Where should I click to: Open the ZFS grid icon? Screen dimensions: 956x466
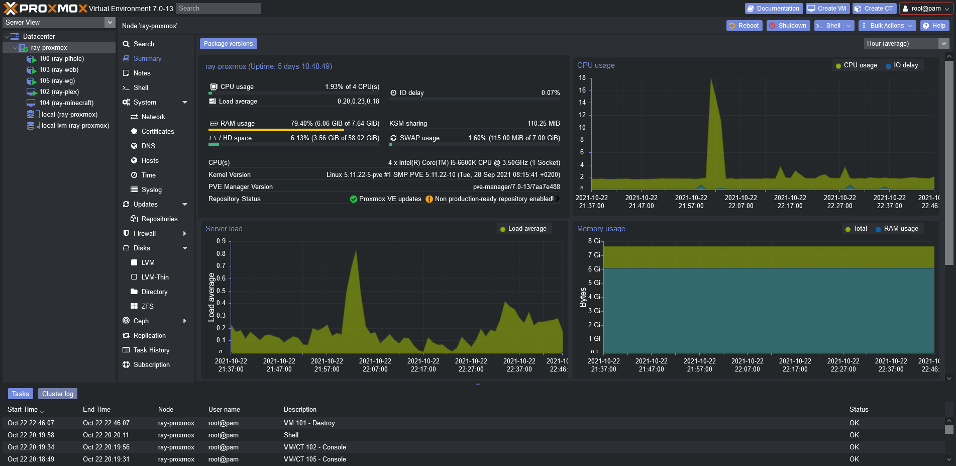134,307
